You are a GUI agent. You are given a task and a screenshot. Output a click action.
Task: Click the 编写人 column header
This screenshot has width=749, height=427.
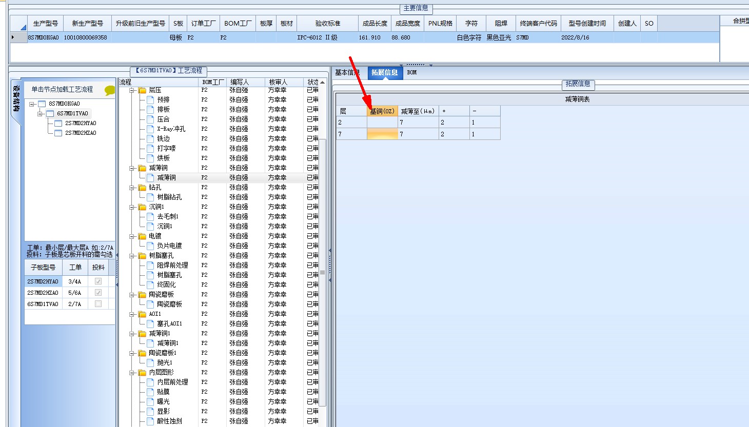pyautogui.click(x=246, y=82)
